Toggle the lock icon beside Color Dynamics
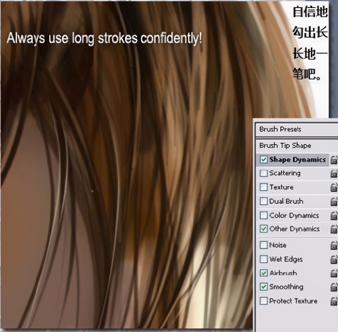 click(334, 216)
